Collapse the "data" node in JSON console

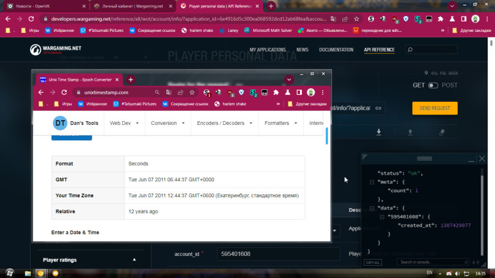[x=372, y=208]
